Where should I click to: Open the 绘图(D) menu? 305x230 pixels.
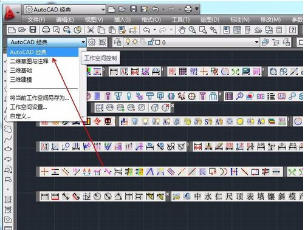(210, 20)
